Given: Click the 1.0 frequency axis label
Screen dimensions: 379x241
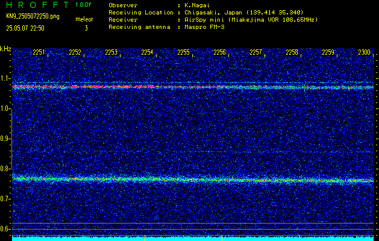Looking at the screenshot, I should (x=5, y=108).
